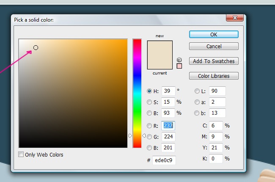Enable the Only Web Colors checkbox
The height and width of the screenshot is (182, 275).
(21, 155)
